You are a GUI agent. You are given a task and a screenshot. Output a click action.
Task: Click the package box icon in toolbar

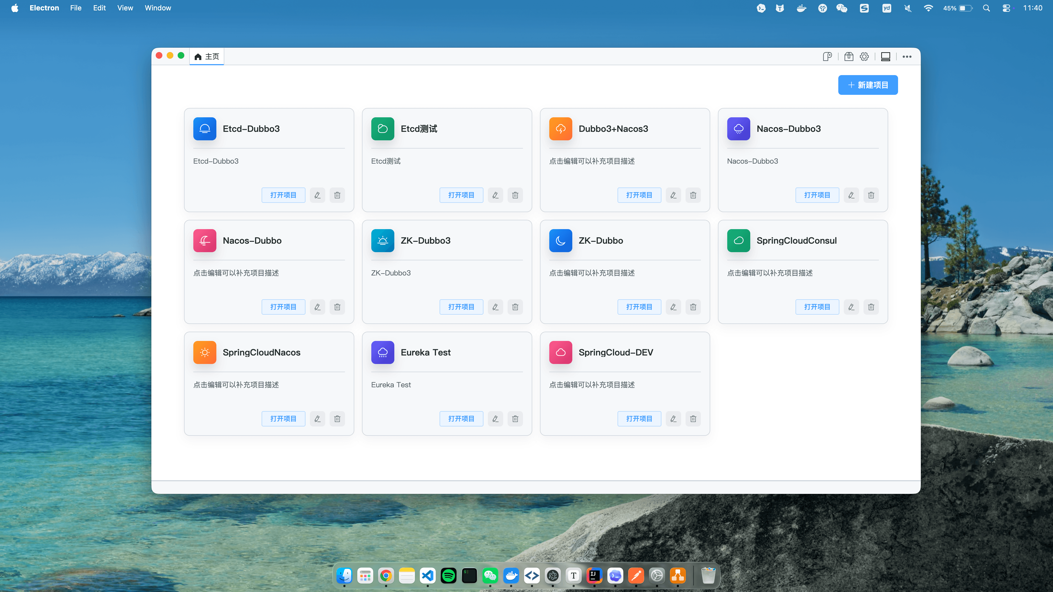[849, 56]
